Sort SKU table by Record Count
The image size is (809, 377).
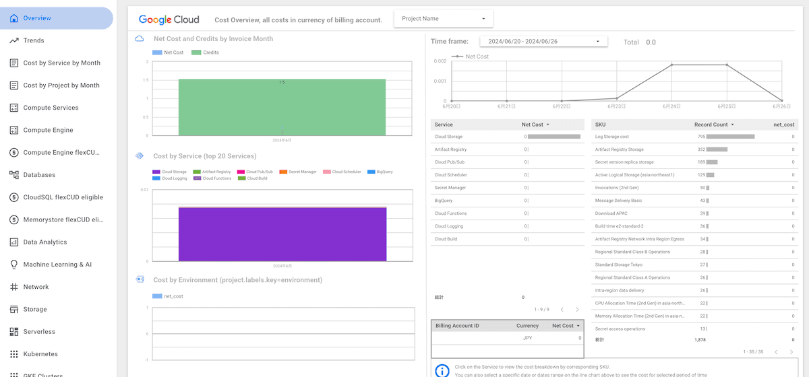pyautogui.click(x=714, y=125)
